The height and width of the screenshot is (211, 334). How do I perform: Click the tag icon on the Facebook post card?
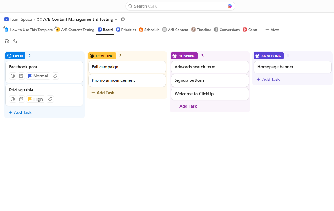(x=55, y=76)
